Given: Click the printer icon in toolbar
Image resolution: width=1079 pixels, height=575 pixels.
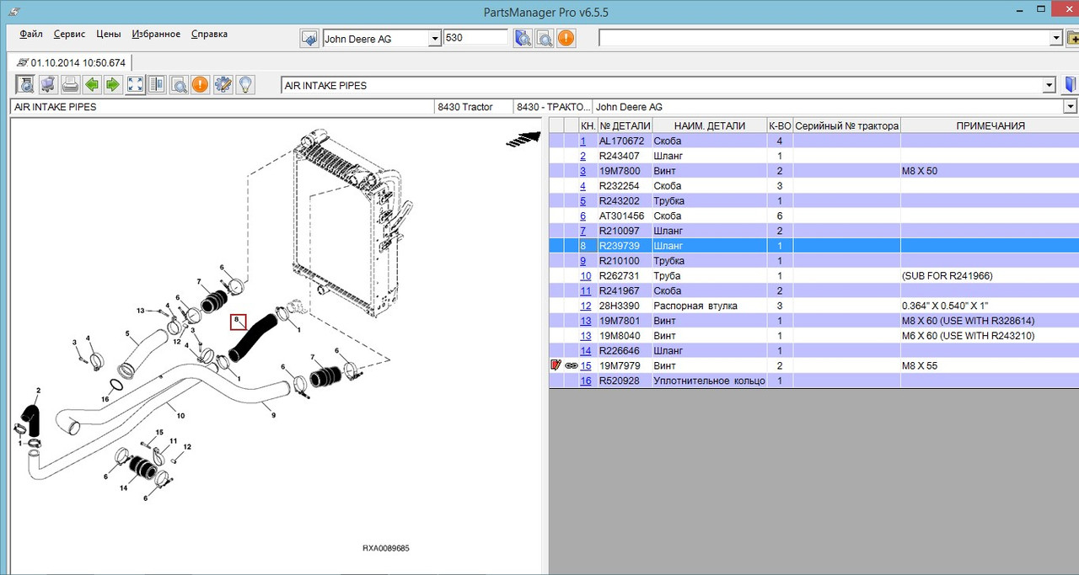Looking at the screenshot, I should pos(70,84).
